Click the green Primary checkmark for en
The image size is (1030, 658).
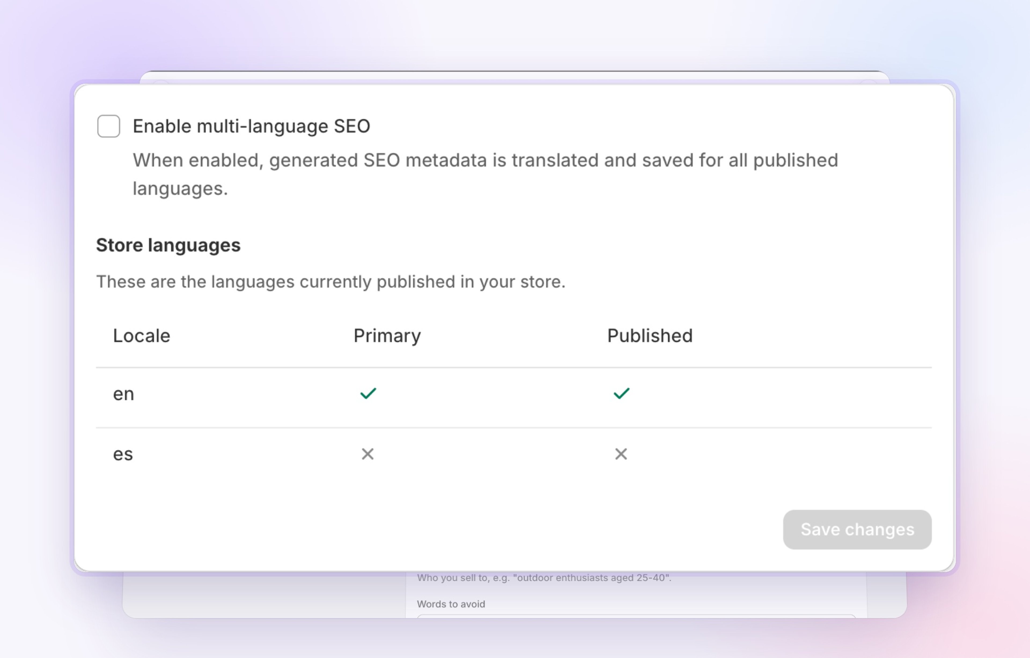pyautogui.click(x=368, y=393)
